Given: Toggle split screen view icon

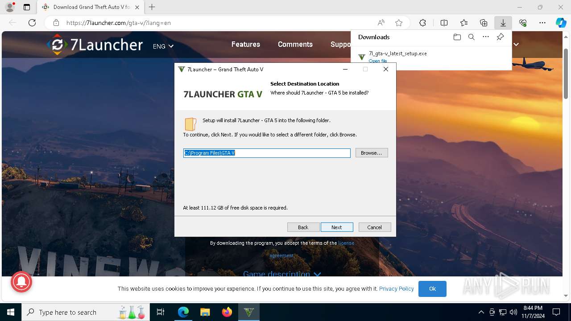Looking at the screenshot, I should pyautogui.click(x=444, y=23).
